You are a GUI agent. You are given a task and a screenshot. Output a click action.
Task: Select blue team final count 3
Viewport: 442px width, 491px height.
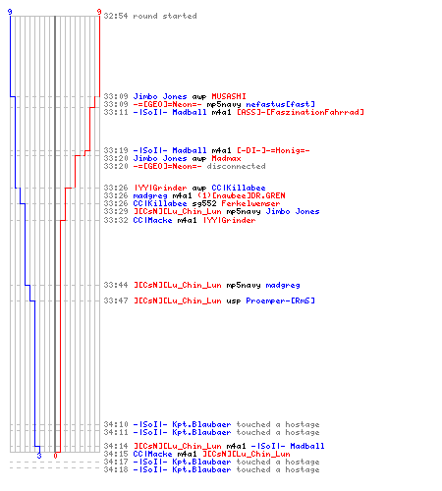(x=39, y=456)
